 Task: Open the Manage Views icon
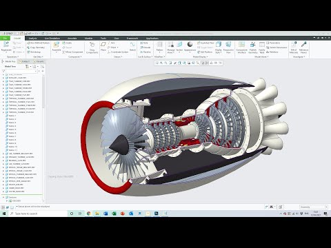(171, 45)
